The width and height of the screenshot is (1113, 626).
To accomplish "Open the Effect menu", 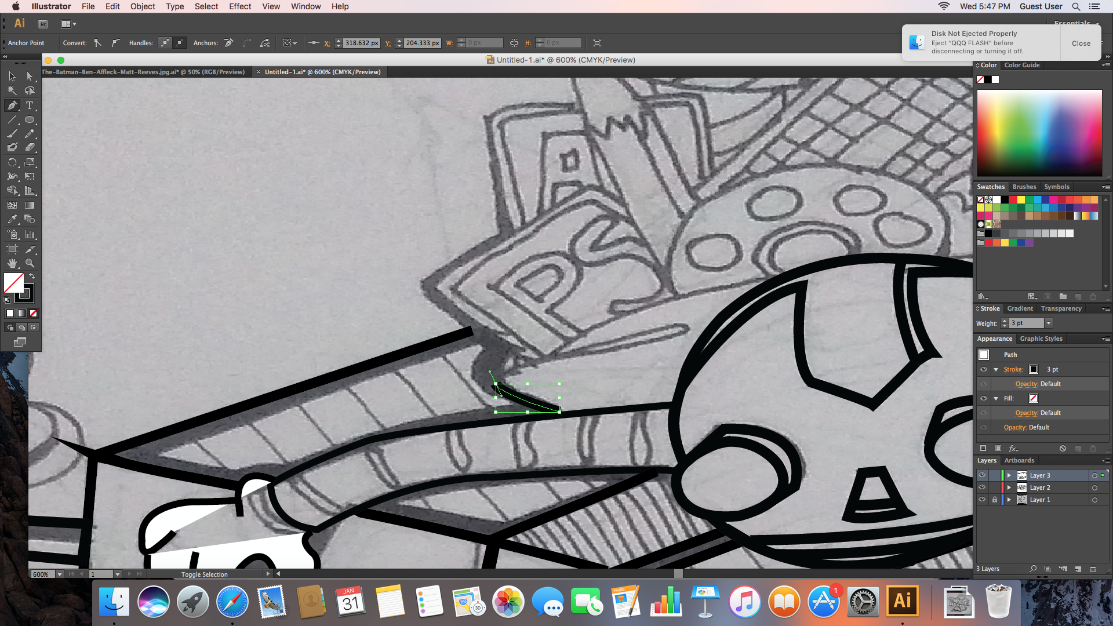I will pyautogui.click(x=240, y=6).
